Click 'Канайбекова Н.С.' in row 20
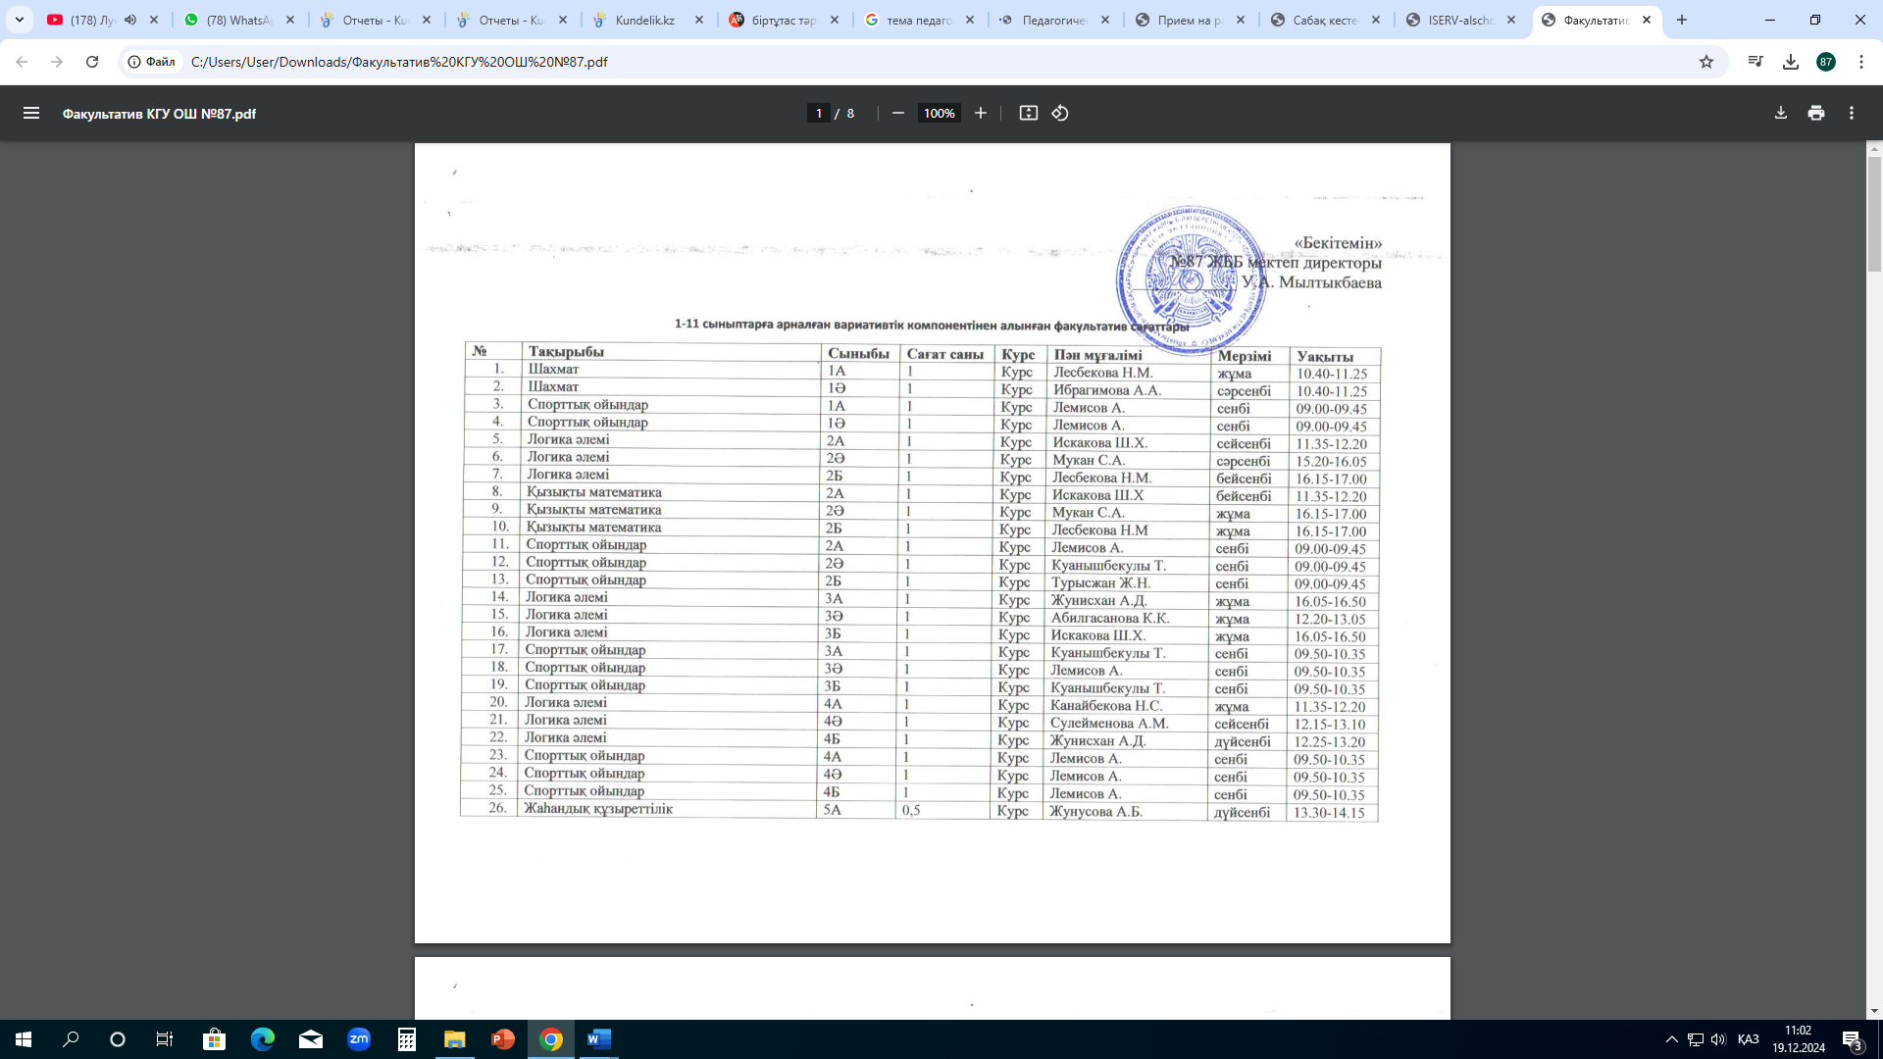The width and height of the screenshot is (1883, 1059). (1105, 705)
